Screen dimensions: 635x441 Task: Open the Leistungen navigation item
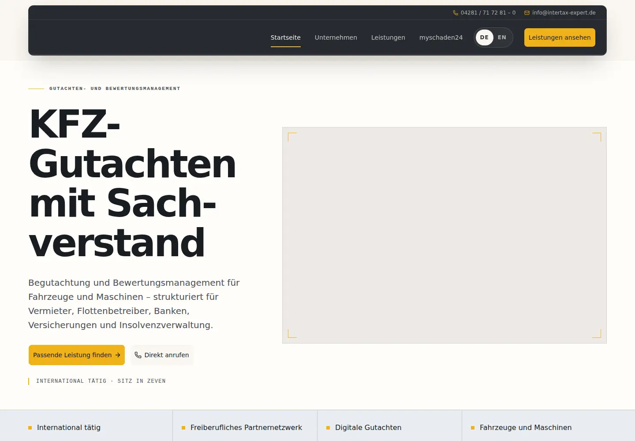pos(388,37)
